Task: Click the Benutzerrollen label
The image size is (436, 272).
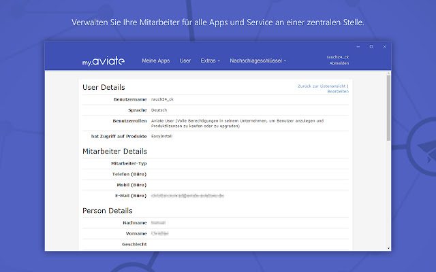Action: pos(129,121)
